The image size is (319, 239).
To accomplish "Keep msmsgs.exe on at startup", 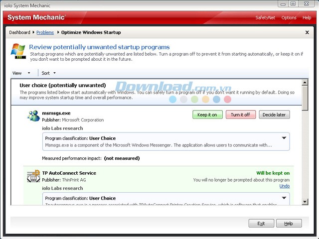I will click(x=207, y=115).
